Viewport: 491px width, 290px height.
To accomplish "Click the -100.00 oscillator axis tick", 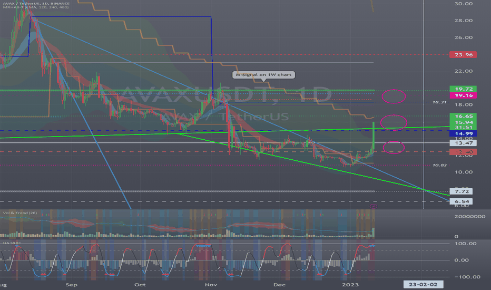I will click(x=467, y=277).
